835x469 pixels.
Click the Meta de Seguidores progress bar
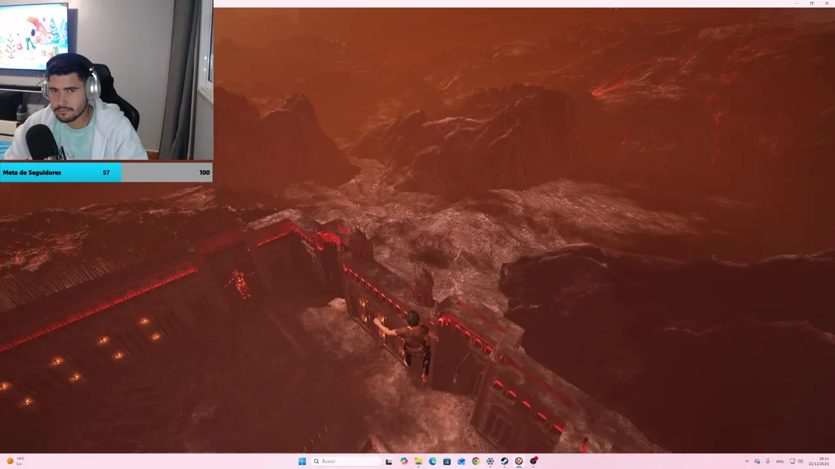tap(106, 173)
